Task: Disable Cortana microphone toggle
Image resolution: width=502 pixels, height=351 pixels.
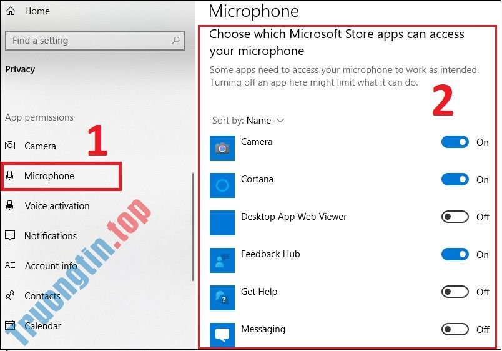Action: pyautogui.click(x=455, y=179)
